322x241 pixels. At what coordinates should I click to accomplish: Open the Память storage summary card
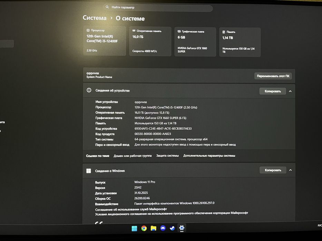240,42
